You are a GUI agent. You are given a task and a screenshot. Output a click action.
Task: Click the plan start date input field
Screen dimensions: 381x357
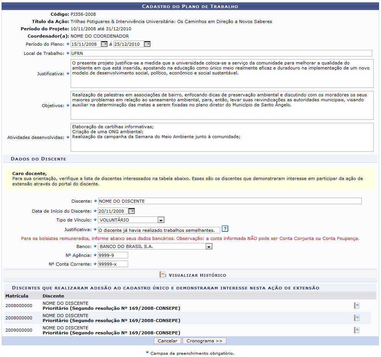(86, 44)
